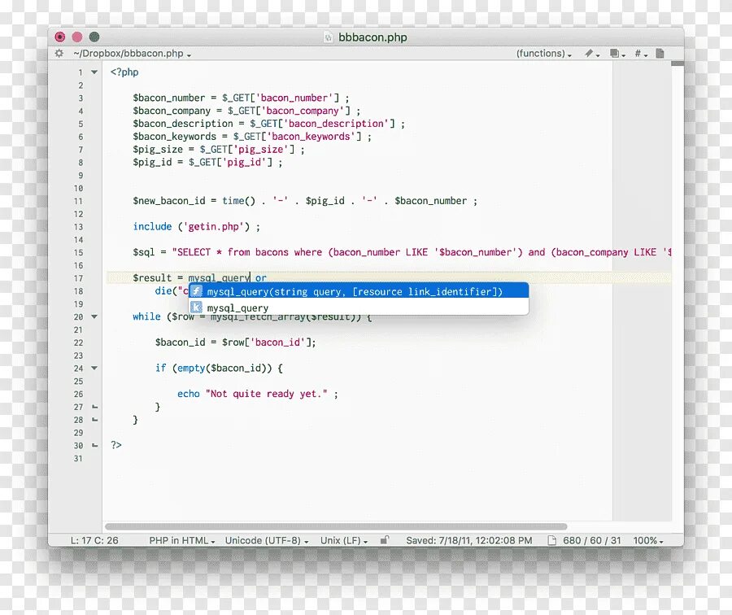732x615 pixels.
Task: Open the counterpart document icon menu
Action: pos(617,54)
